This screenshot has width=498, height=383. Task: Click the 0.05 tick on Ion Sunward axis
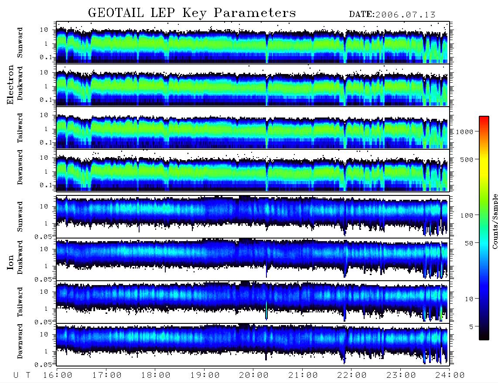[x=43, y=236]
